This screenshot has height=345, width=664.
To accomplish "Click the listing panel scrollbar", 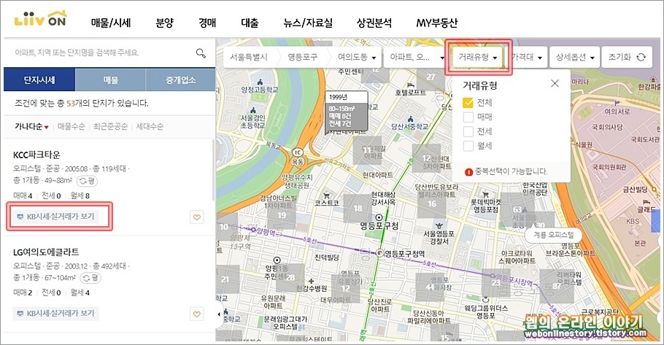I will [212, 169].
